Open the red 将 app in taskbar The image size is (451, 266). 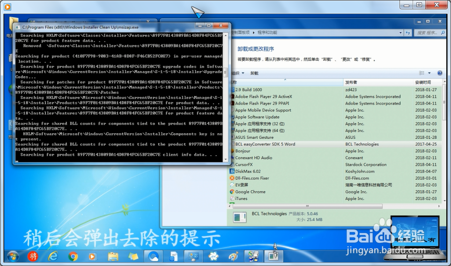tap(33, 256)
